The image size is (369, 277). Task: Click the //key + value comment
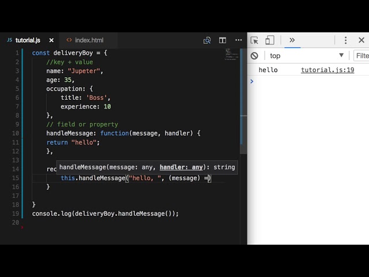(x=70, y=62)
